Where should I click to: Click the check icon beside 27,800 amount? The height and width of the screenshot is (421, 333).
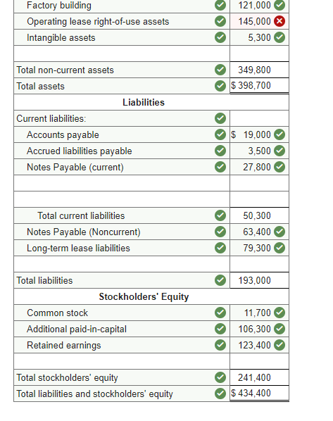point(279,167)
